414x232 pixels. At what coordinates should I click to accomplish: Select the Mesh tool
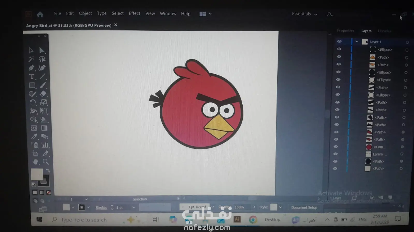click(34, 128)
